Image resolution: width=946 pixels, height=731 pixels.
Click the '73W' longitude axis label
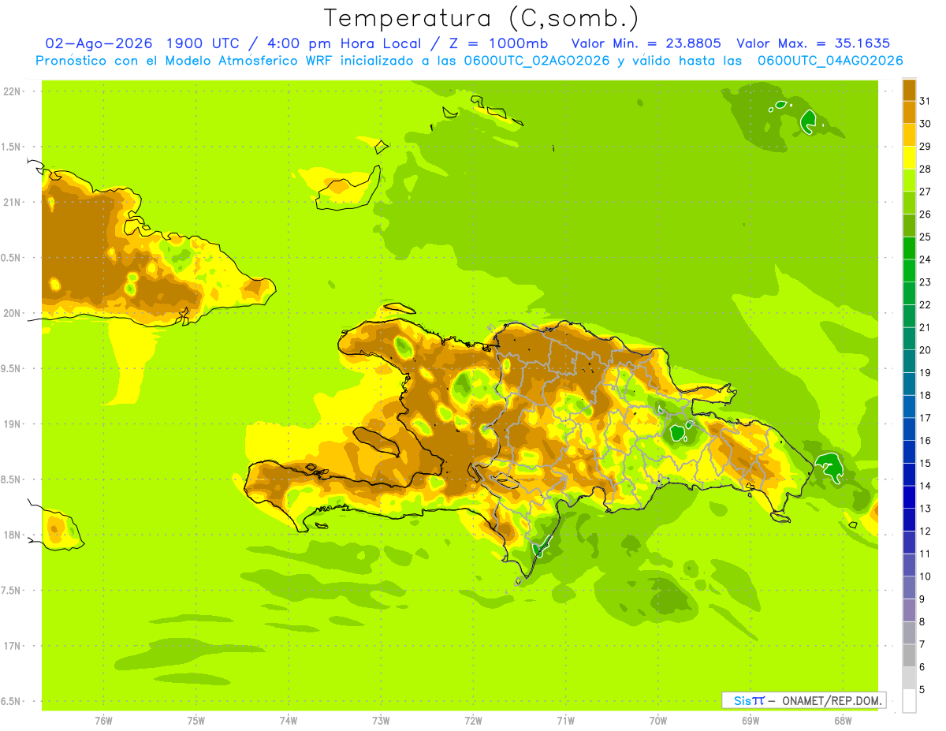[x=381, y=721]
